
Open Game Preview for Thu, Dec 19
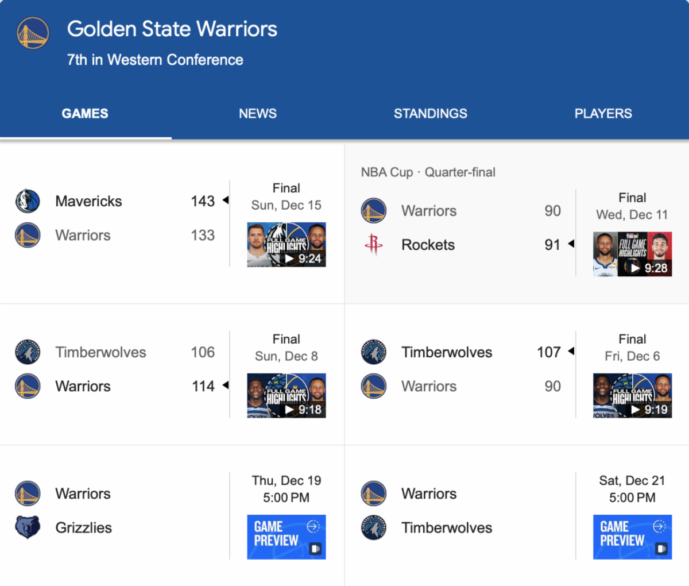pos(287,537)
